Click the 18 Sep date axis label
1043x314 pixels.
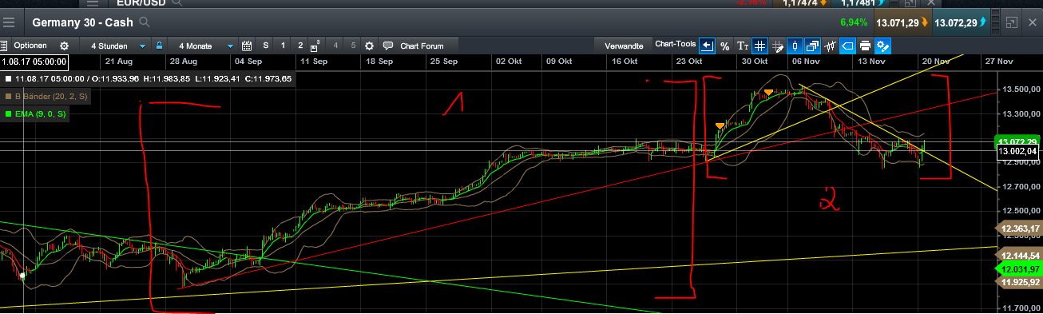(x=379, y=62)
